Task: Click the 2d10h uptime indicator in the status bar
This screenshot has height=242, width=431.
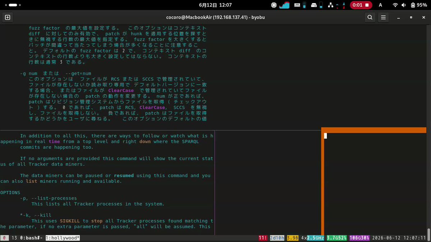Action: [x=277, y=238]
